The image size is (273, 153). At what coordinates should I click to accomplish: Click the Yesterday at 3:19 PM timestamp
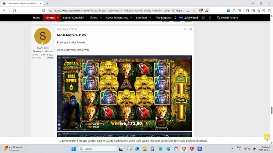click(67, 29)
